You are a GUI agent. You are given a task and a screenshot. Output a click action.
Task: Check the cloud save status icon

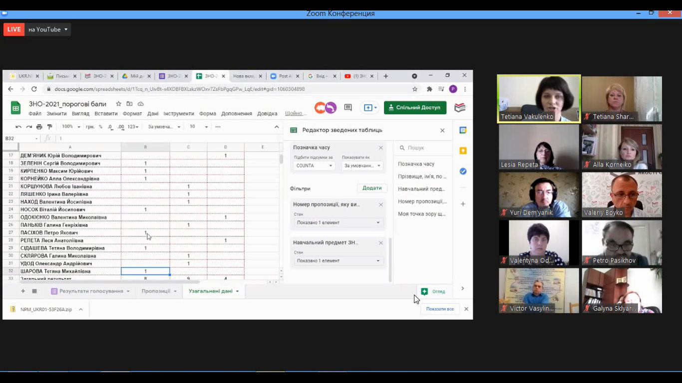(140, 104)
